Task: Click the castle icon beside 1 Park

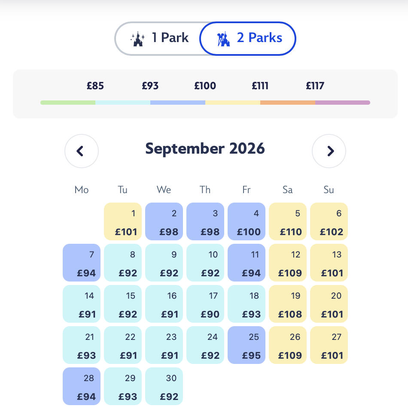Action: (x=137, y=38)
